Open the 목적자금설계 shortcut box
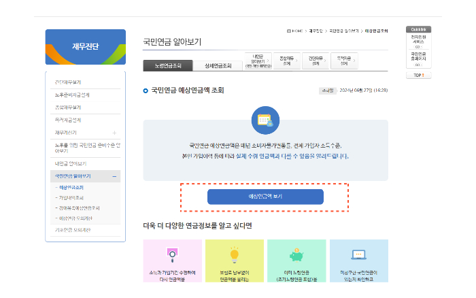 tap(344, 61)
